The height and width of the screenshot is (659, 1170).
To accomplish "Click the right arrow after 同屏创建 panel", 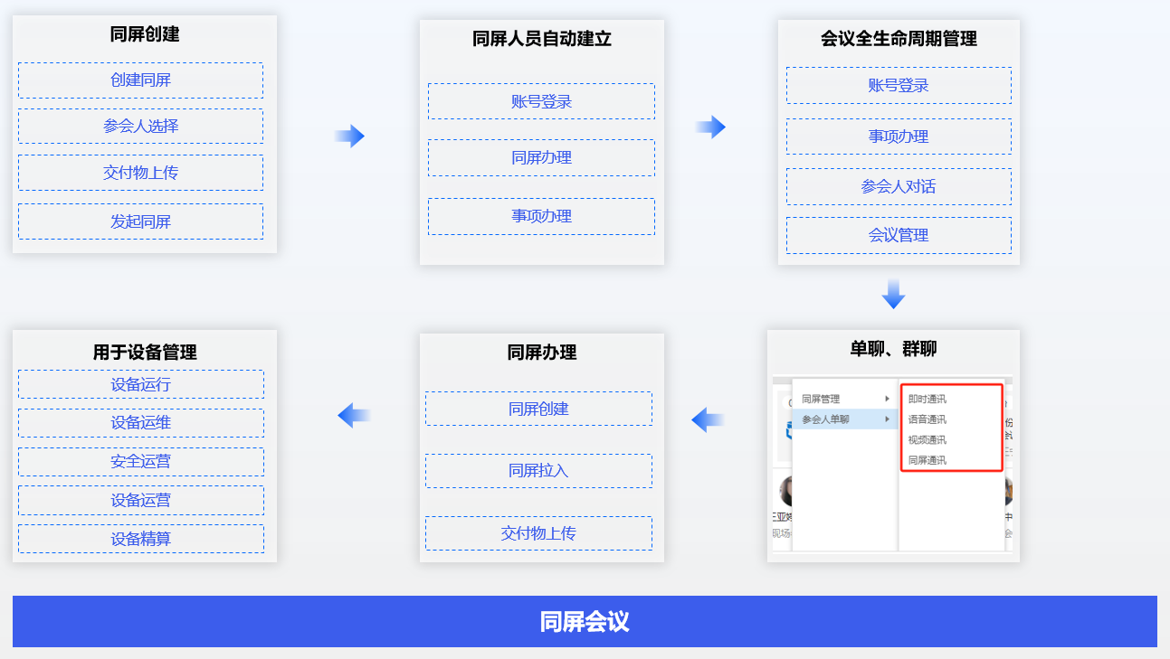I will coord(349,137).
